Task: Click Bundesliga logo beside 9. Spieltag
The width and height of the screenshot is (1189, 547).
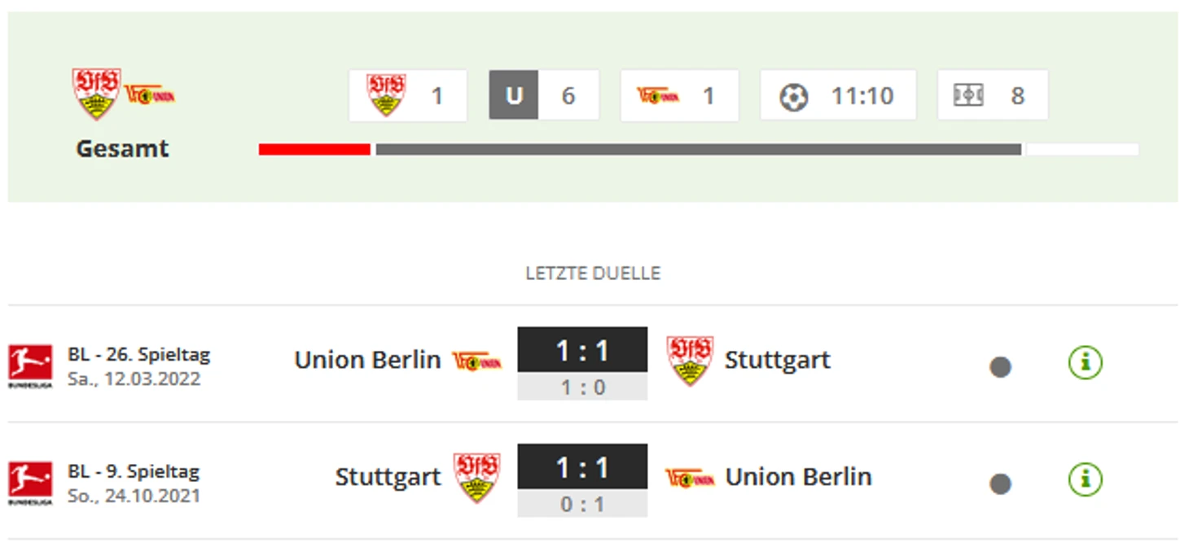Action: pos(30,484)
